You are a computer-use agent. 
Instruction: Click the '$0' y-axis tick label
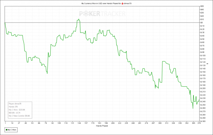(x=201, y=23)
